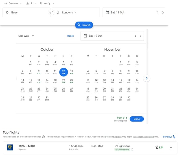
Task: Confirm date with Done button
Action: click(137, 119)
